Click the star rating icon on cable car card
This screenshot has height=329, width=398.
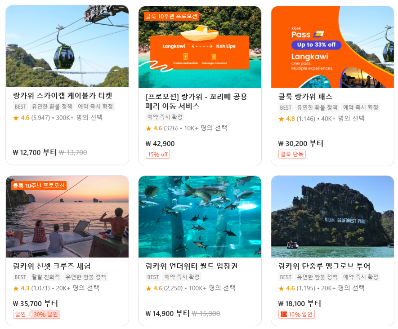tap(16, 118)
